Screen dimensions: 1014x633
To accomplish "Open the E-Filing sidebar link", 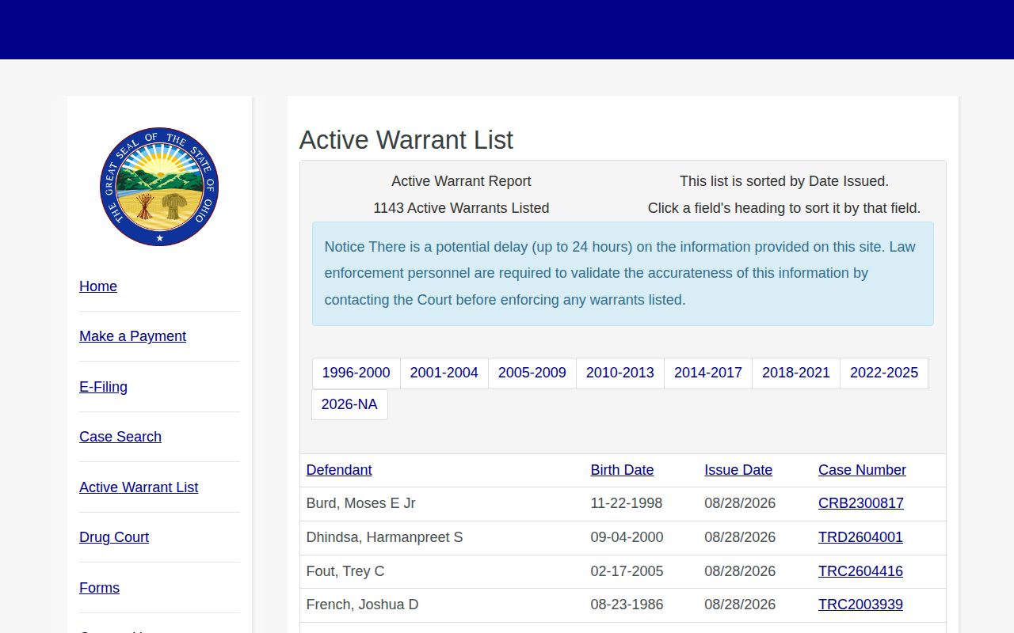I will coord(103,387).
